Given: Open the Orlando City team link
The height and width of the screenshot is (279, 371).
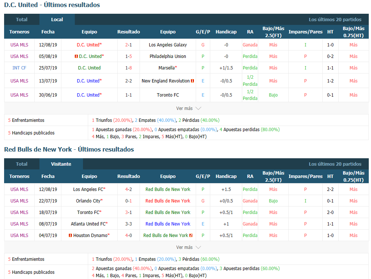Looking at the screenshot, I should (88, 201).
